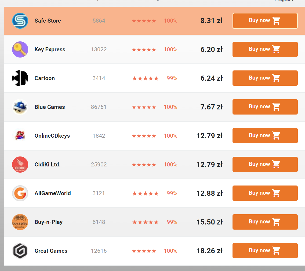305x271 pixels.
Task: Open the AllGameWorld G logo
Action: (x=20, y=193)
